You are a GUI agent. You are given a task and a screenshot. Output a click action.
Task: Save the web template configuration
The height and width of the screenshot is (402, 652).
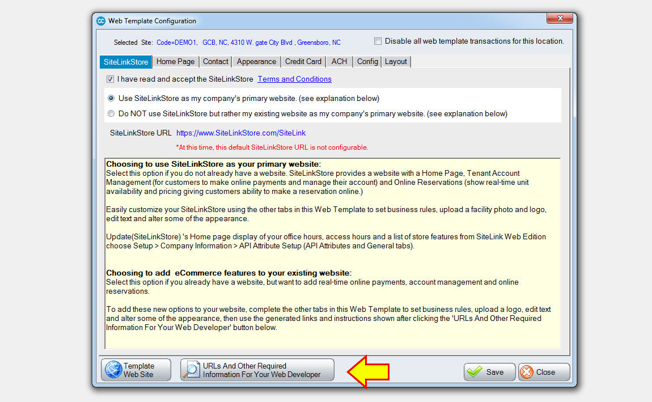[489, 372]
